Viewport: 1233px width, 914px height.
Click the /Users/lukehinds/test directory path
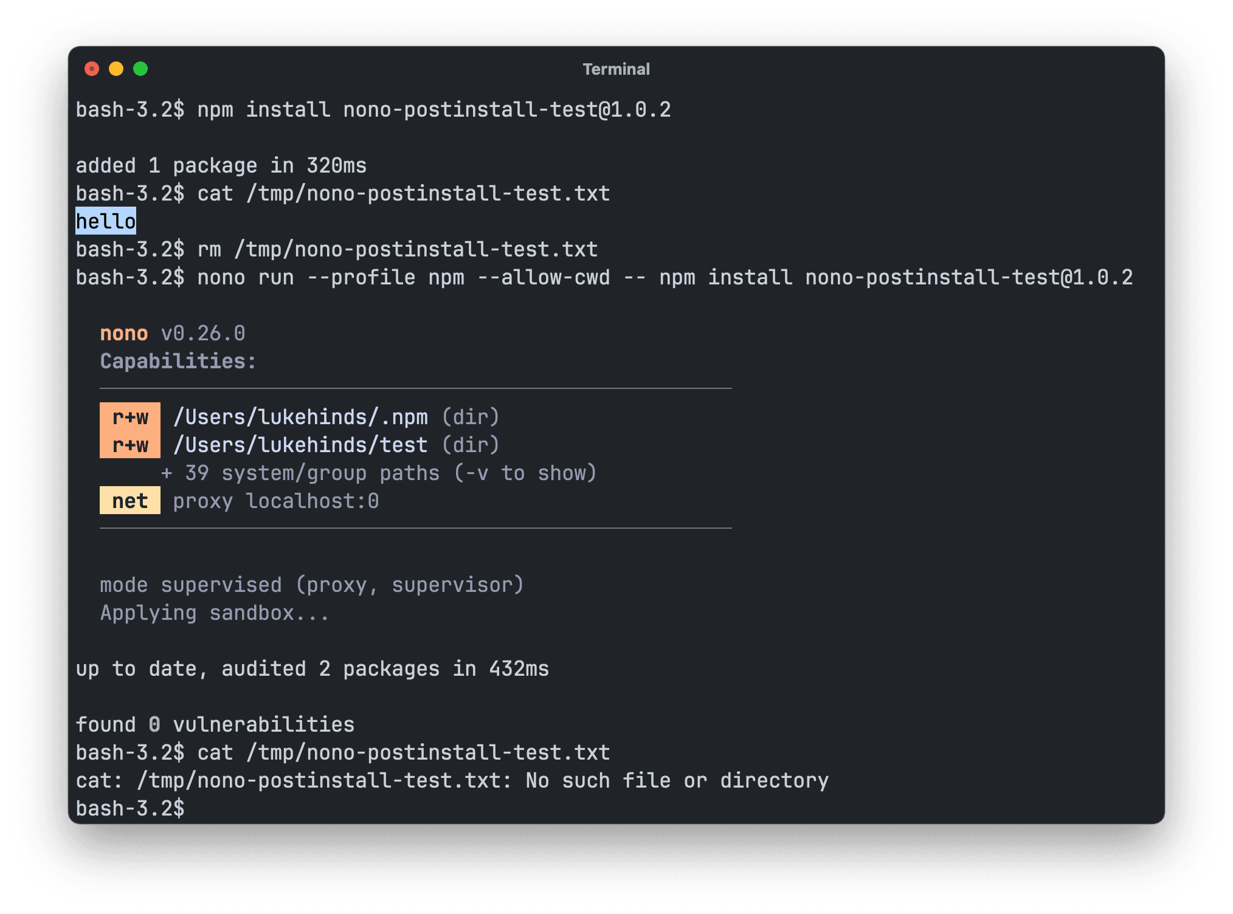(300, 445)
